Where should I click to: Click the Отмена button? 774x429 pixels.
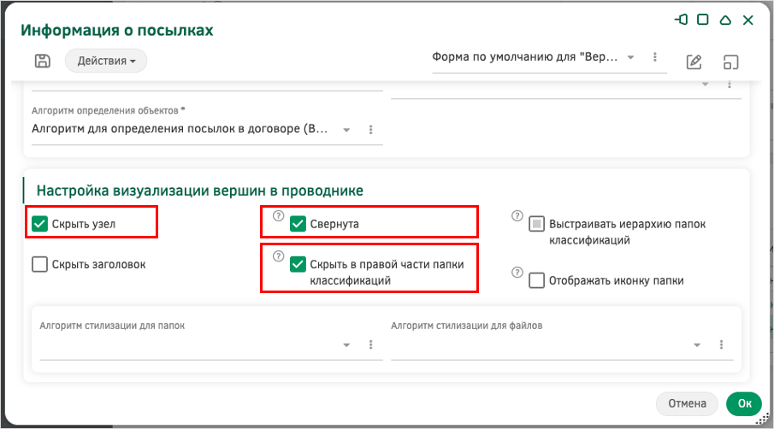pyautogui.click(x=687, y=403)
